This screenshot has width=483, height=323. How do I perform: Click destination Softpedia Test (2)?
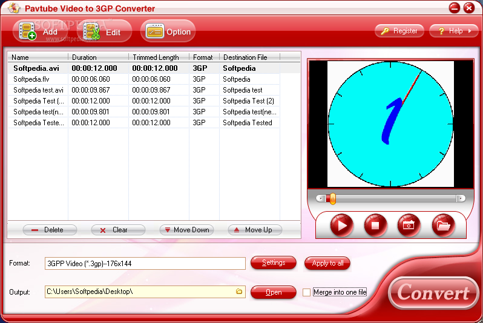click(248, 101)
